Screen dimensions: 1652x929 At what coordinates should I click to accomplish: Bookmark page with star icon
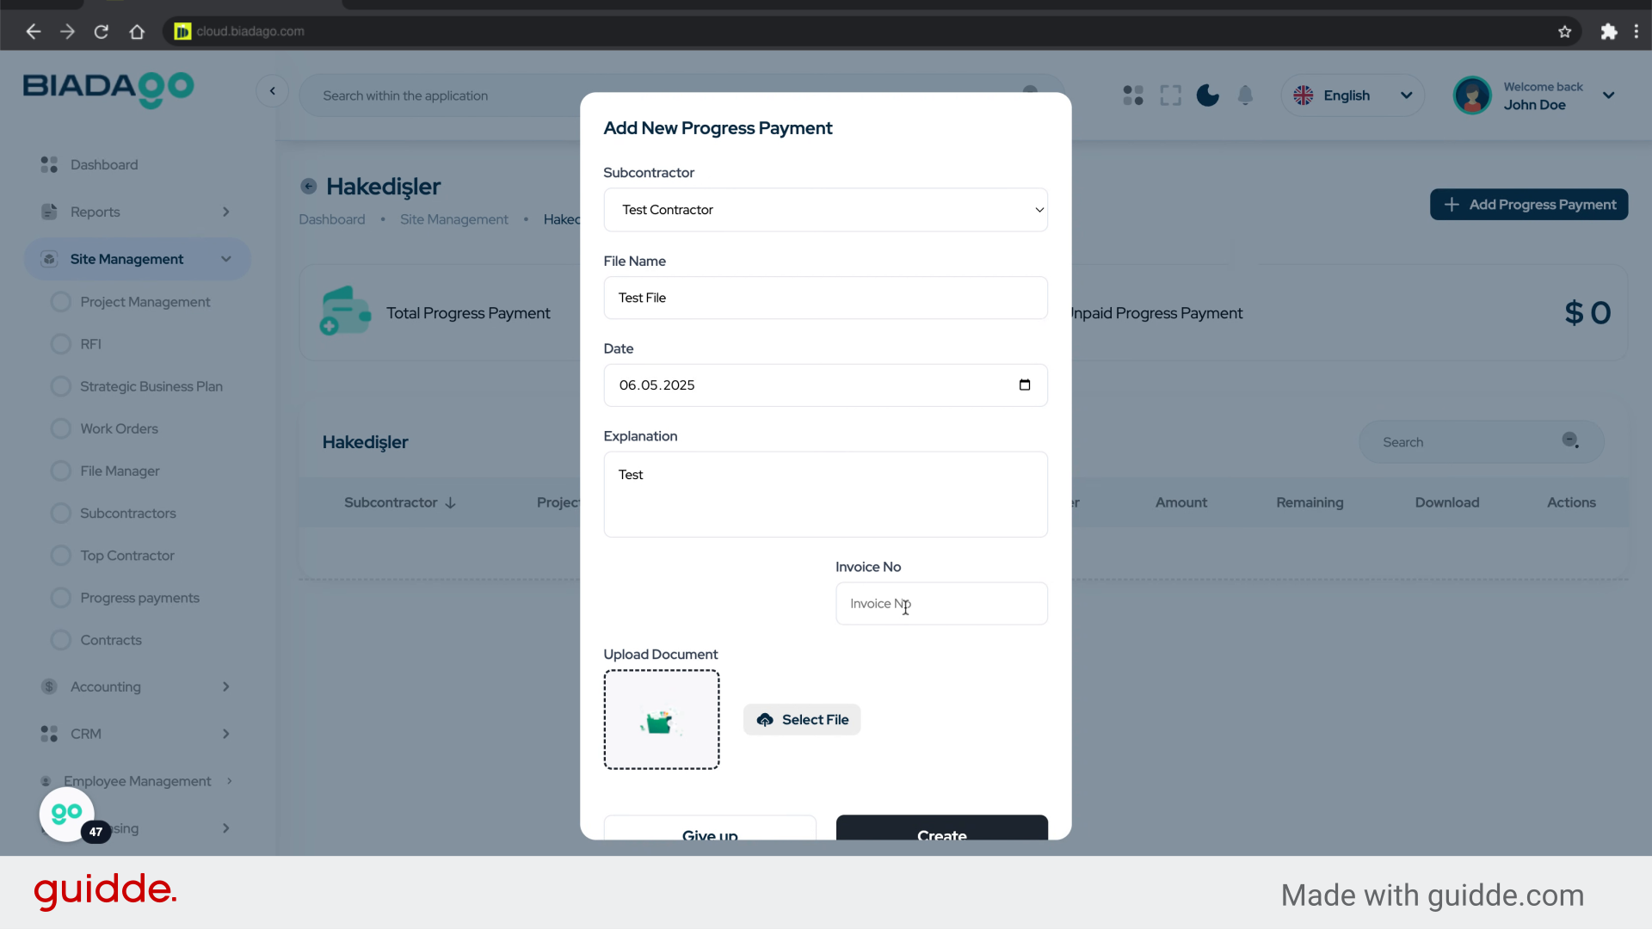pyautogui.click(x=1564, y=32)
